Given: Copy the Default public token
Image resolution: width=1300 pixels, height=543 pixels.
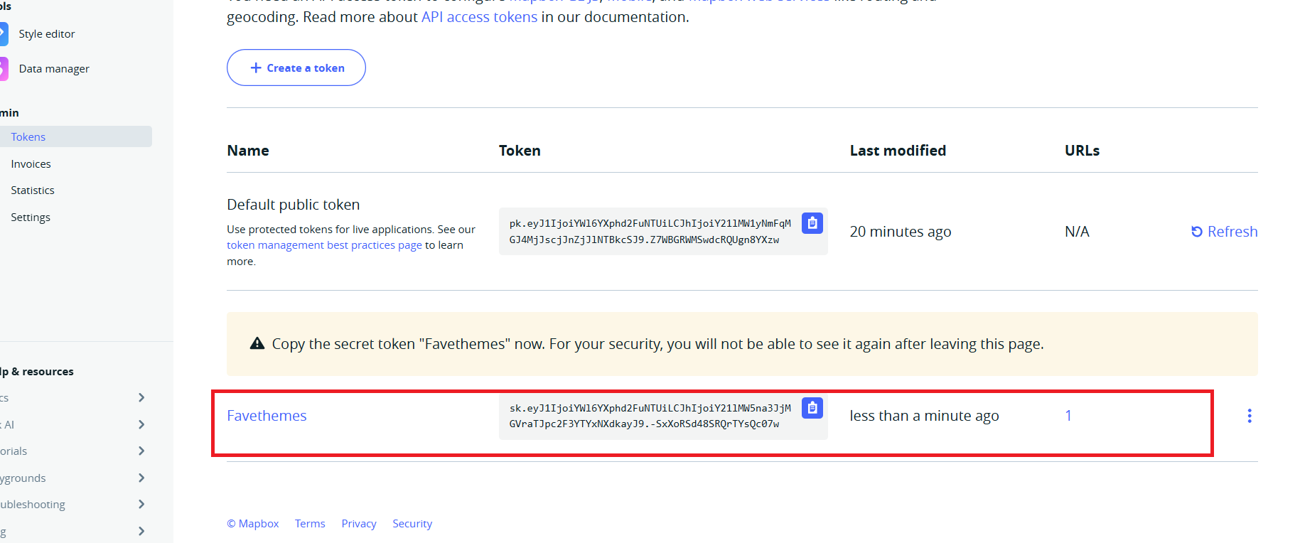Looking at the screenshot, I should click(x=812, y=223).
